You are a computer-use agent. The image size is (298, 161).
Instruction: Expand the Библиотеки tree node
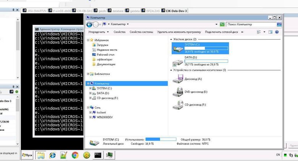click(x=88, y=74)
